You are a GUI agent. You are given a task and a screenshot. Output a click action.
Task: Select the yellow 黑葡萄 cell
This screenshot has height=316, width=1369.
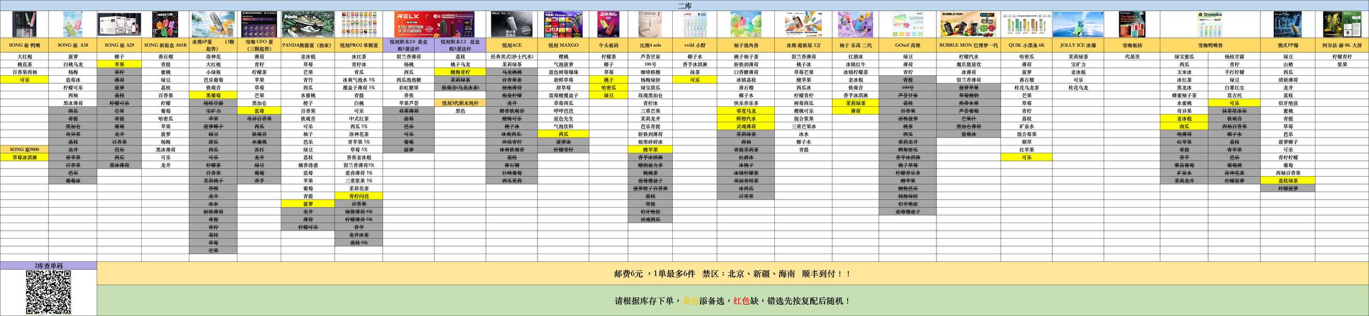(x=213, y=95)
